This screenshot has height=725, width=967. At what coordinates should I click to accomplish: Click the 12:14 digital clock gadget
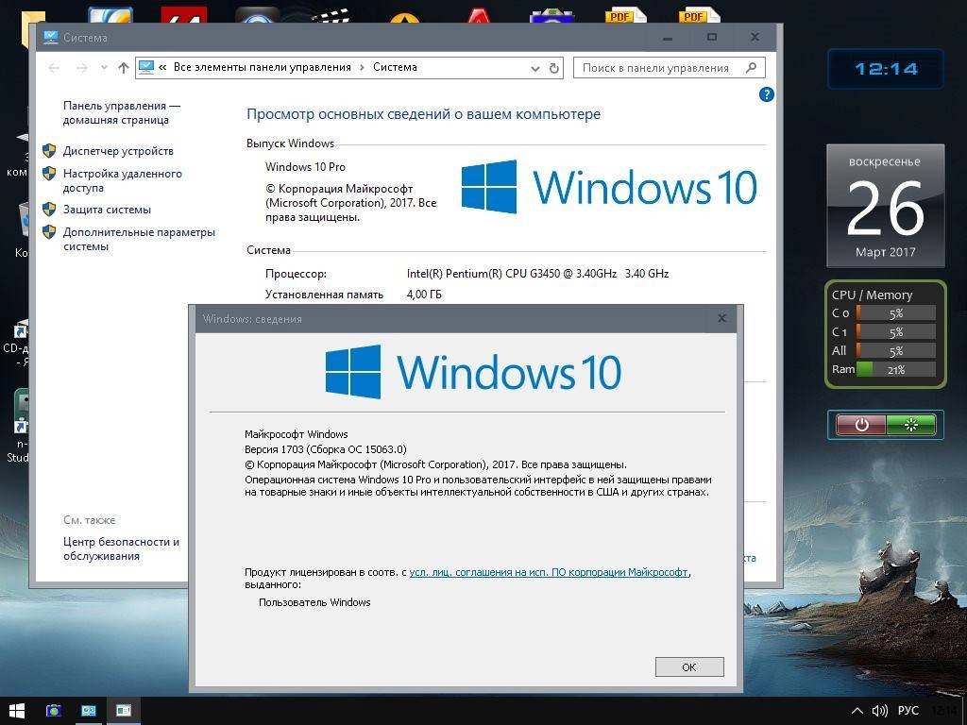[x=886, y=69]
